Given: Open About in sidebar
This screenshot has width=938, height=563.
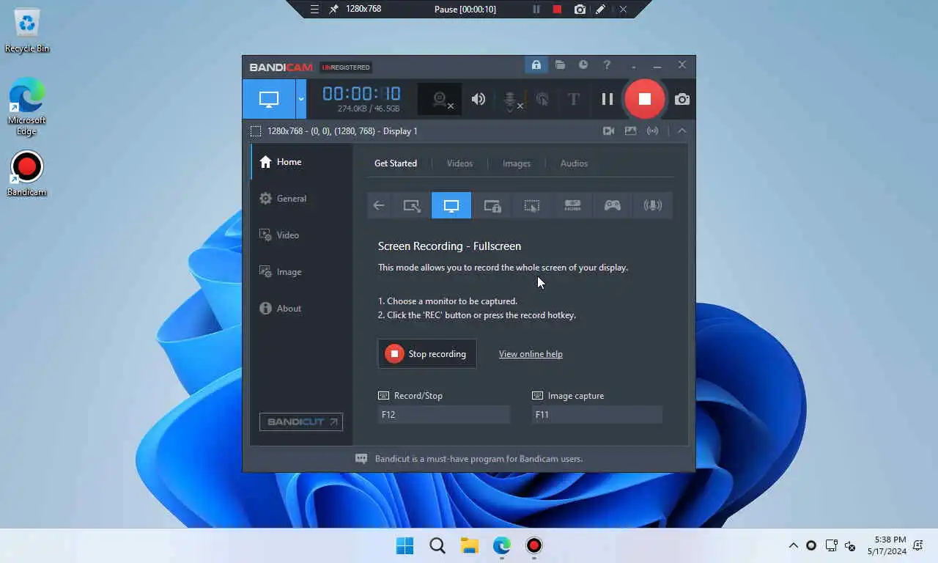Looking at the screenshot, I should pos(301,309).
